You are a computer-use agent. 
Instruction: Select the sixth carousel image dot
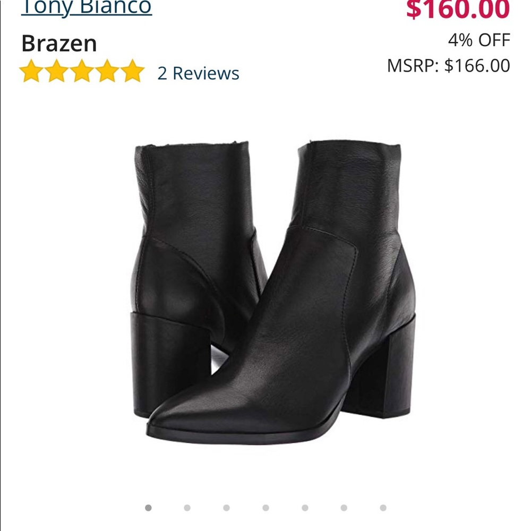click(344, 508)
